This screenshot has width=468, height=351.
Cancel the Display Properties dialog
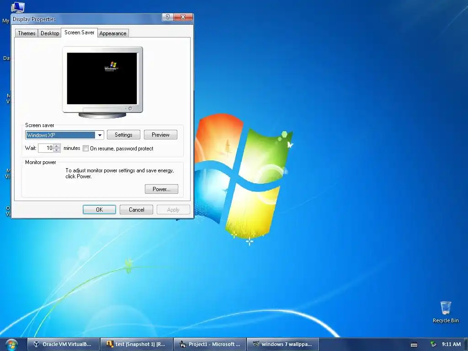pyautogui.click(x=136, y=209)
